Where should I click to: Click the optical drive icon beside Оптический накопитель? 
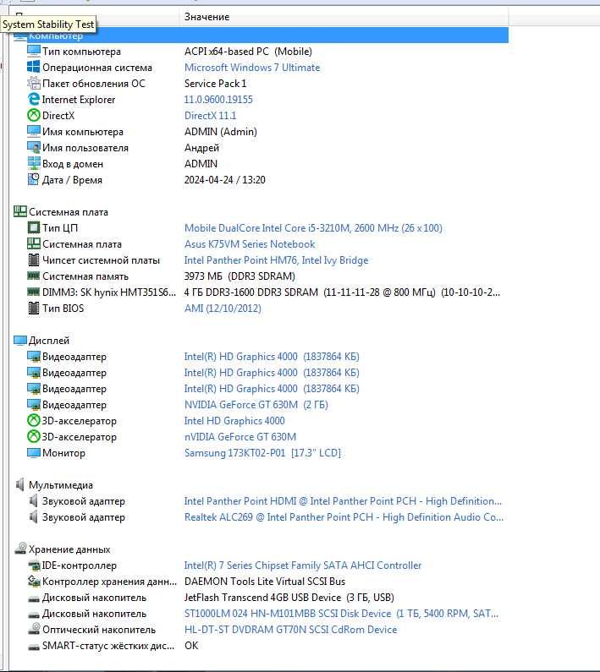pyautogui.click(x=34, y=629)
